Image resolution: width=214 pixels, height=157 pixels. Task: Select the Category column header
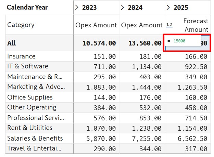click(21, 25)
